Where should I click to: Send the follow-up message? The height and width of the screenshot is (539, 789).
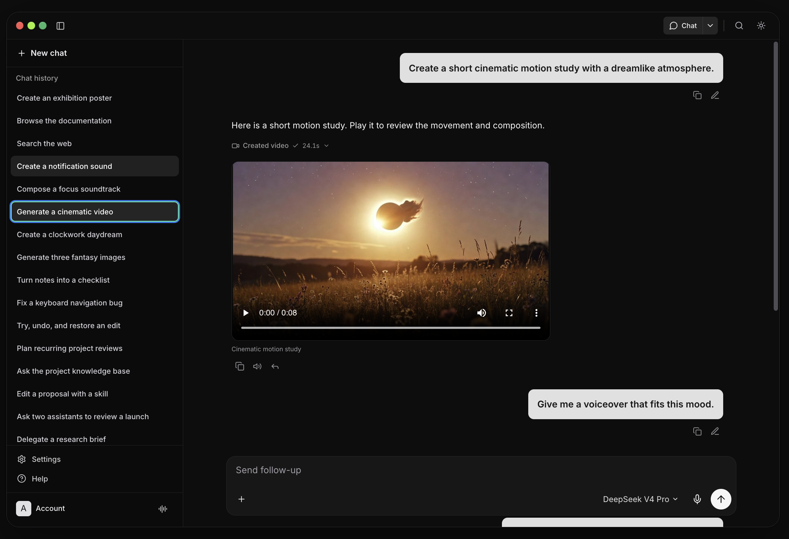[x=721, y=499]
